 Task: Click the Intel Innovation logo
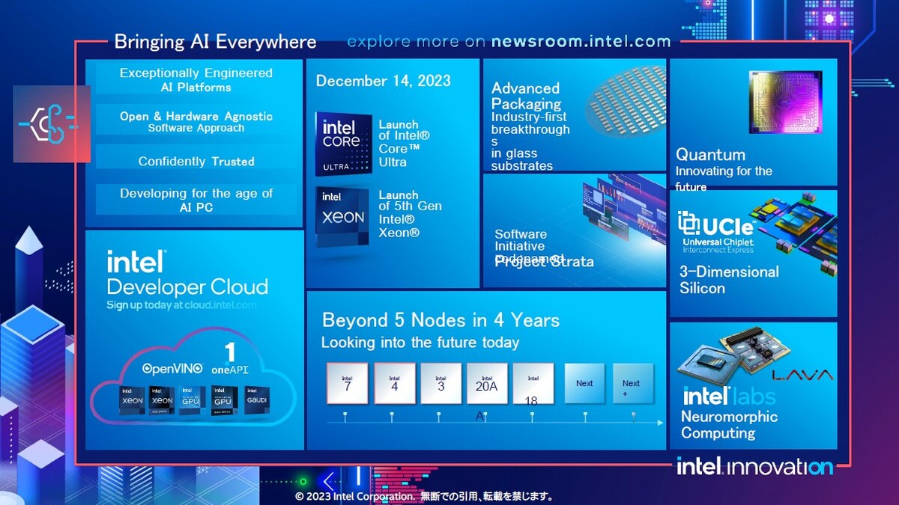tap(754, 466)
